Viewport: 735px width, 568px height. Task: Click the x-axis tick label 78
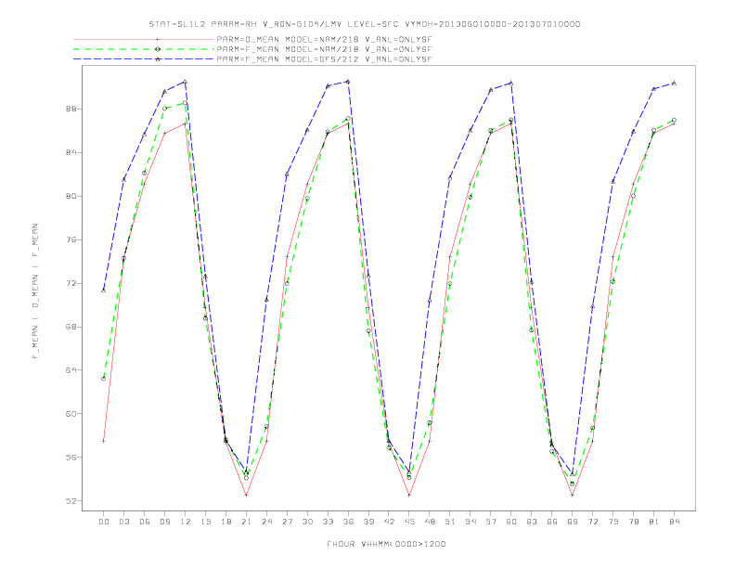tap(634, 522)
